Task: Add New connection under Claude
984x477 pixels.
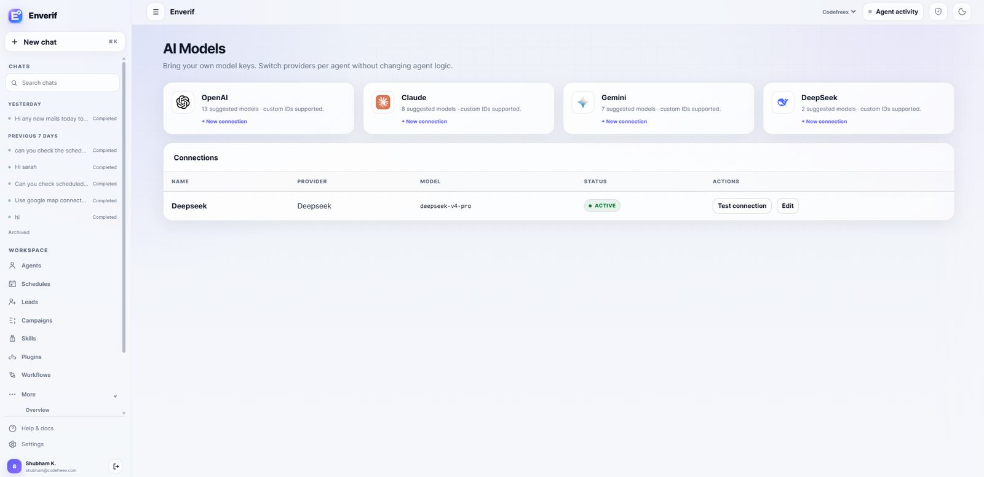Action: [x=424, y=122]
